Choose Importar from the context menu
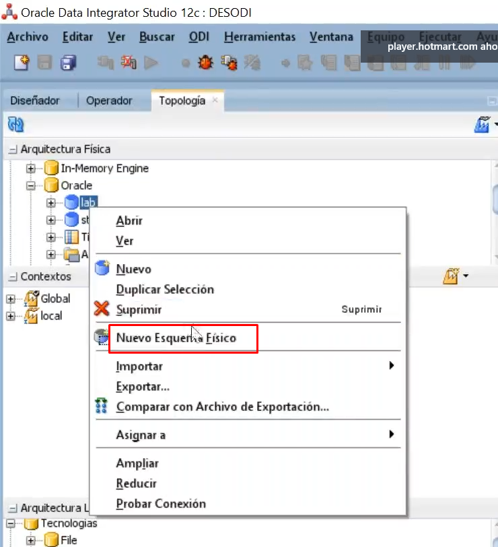This screenshot has height=547, width=498. click(139, 366)
